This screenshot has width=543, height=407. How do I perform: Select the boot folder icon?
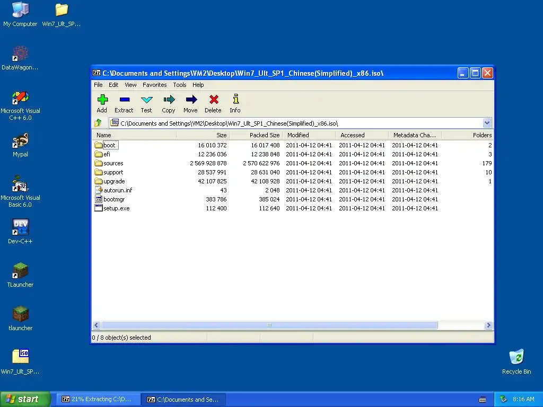pyautogui.click(x=98, y=145)
